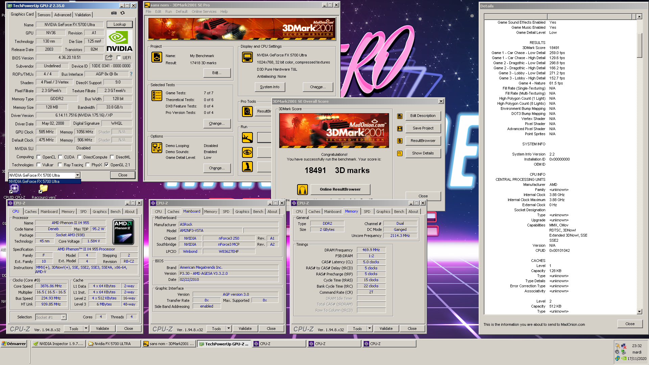Click the Save Project floppy icon

400,128
